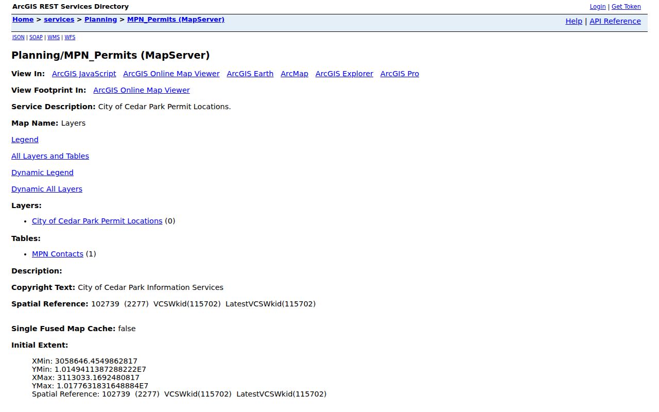Viewport: 659px width, 412px height.
Task: Click the ArcGIS REST Services Directory title
Action: [x=71, y=7]
